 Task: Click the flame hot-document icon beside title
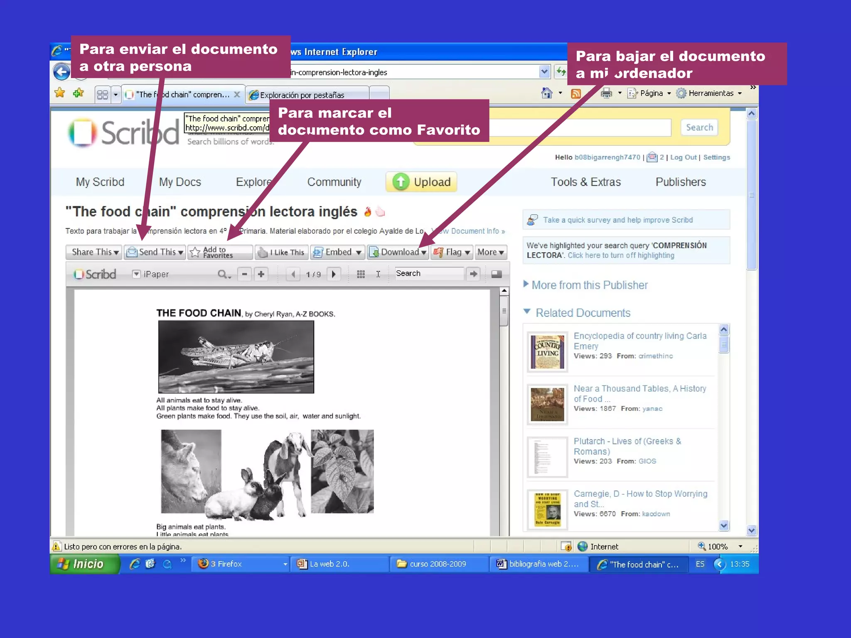368,211
